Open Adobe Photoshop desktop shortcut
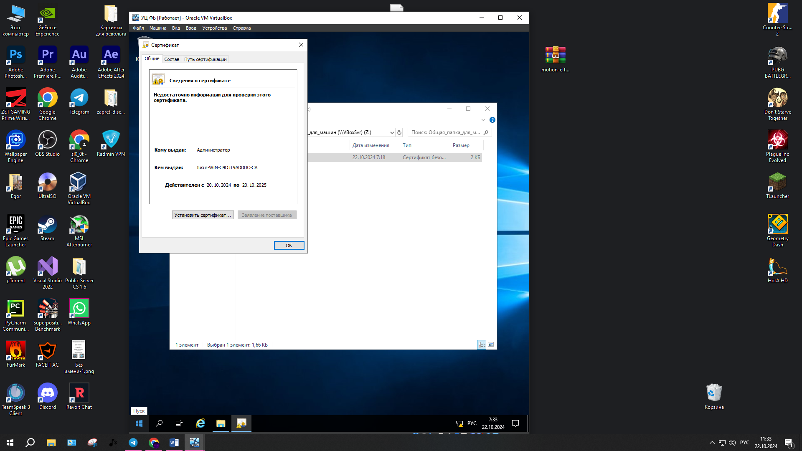The height and width of the screenshot is (451, 802). point(16,62)
